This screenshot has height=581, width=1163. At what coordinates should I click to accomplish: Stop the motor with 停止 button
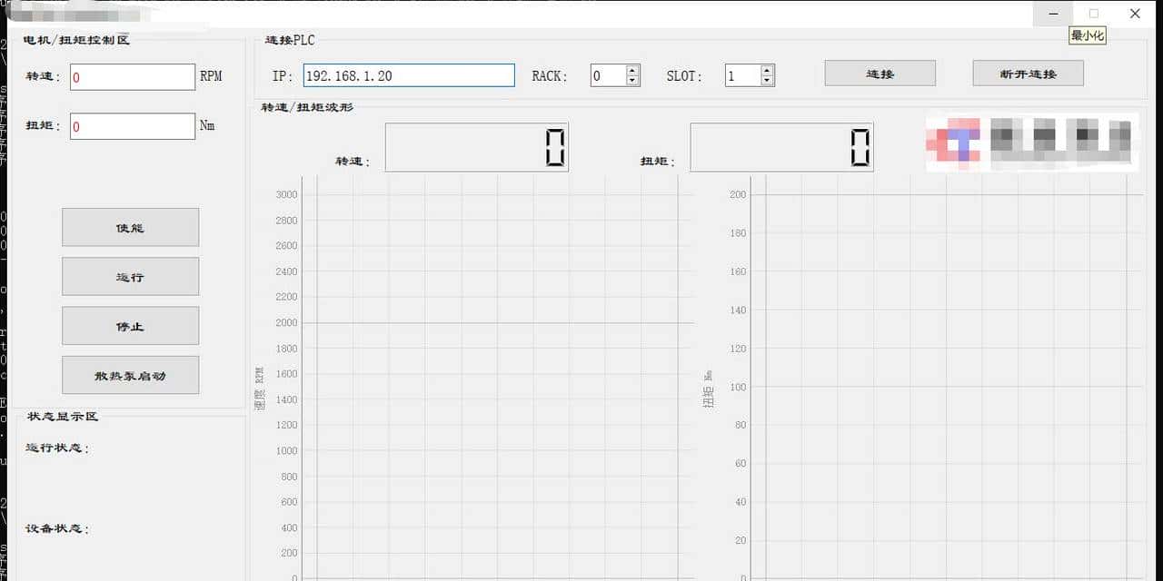point(130,326)
